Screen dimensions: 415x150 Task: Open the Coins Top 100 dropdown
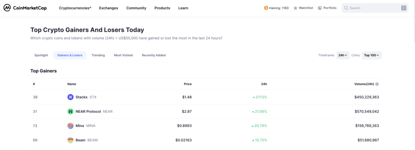[x=372, y=55]
